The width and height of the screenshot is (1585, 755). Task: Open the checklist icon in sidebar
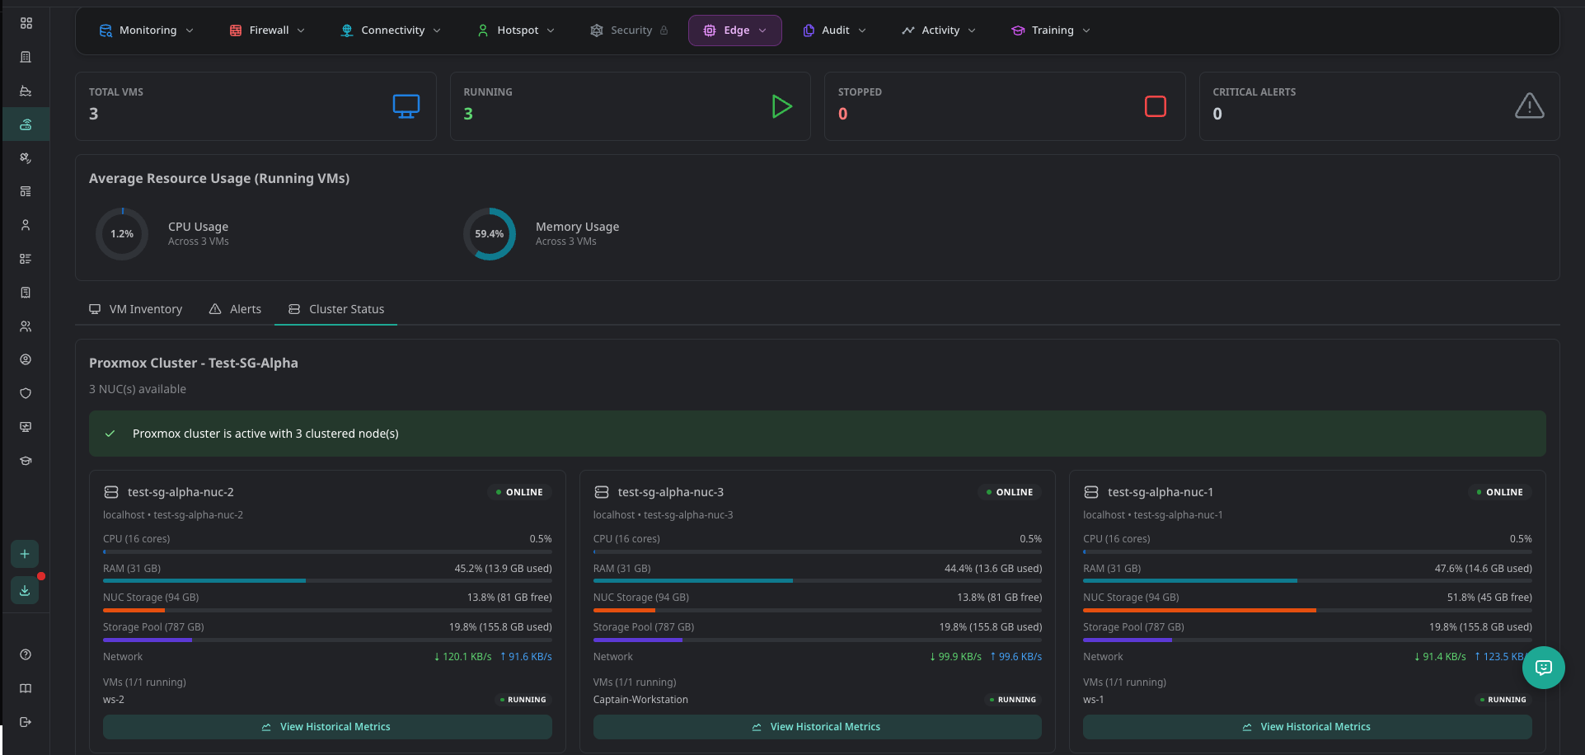26,259
